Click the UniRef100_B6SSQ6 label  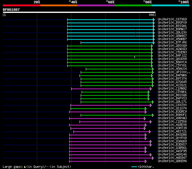(172, 95)
